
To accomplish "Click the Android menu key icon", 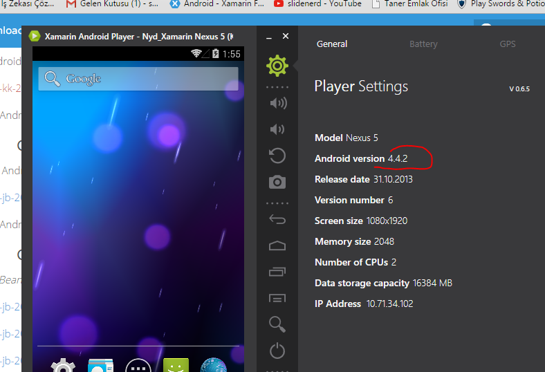I will pos(277,298).
